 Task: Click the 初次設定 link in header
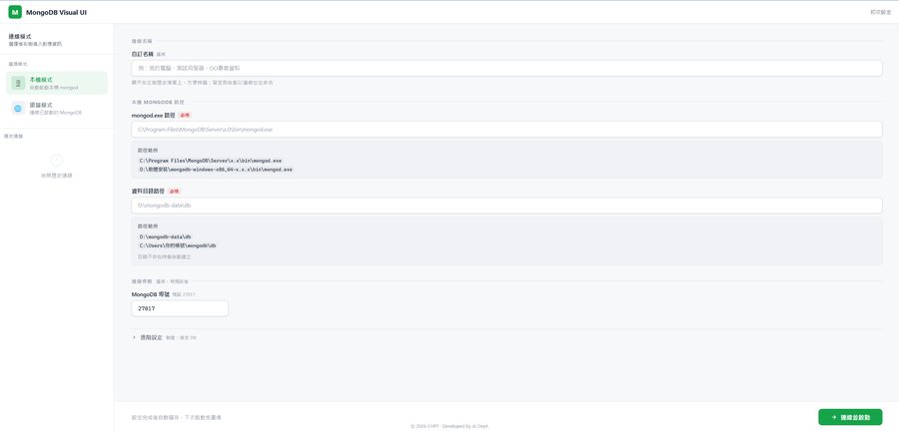point(881,12)
